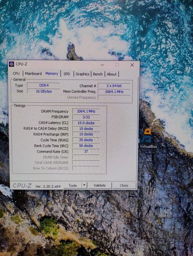Click the tRP 15 clocks value
This screenshot has height=256, width=193.
pyautogui.click(x=86, y=134)
